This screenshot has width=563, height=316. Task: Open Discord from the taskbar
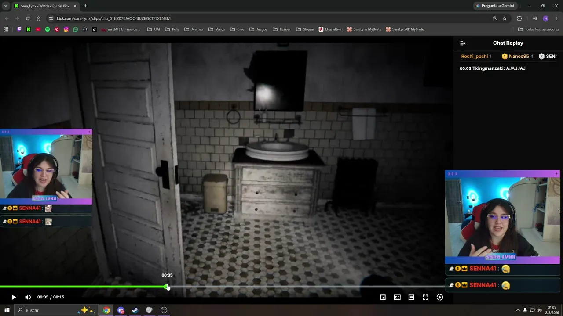121,310
